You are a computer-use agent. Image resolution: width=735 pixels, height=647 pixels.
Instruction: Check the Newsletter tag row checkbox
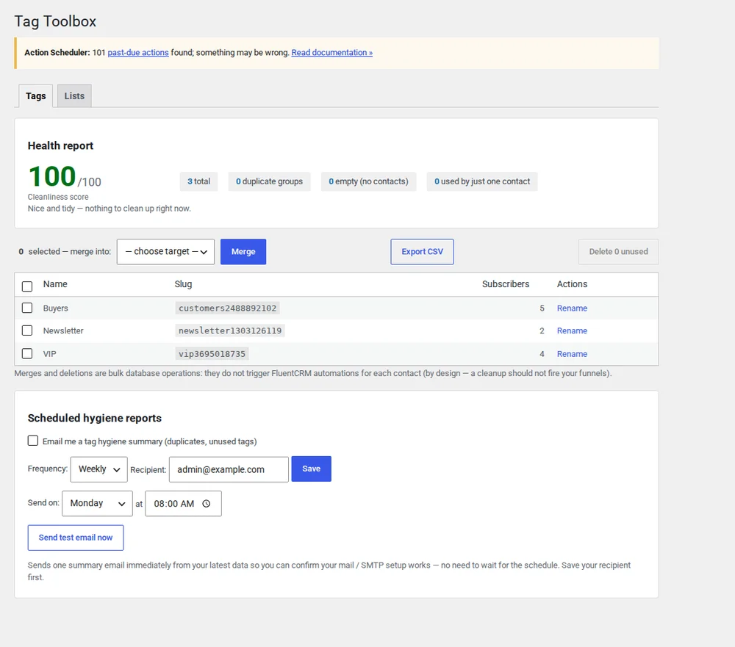[27, 330]
